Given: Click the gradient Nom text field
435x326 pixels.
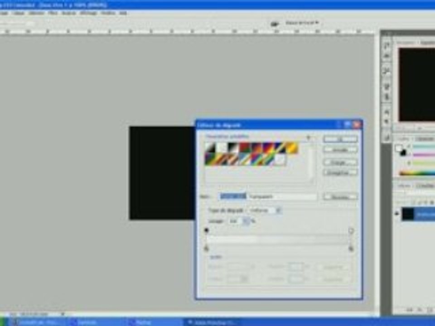Looking at the screenshot, I should coord(268,197).
